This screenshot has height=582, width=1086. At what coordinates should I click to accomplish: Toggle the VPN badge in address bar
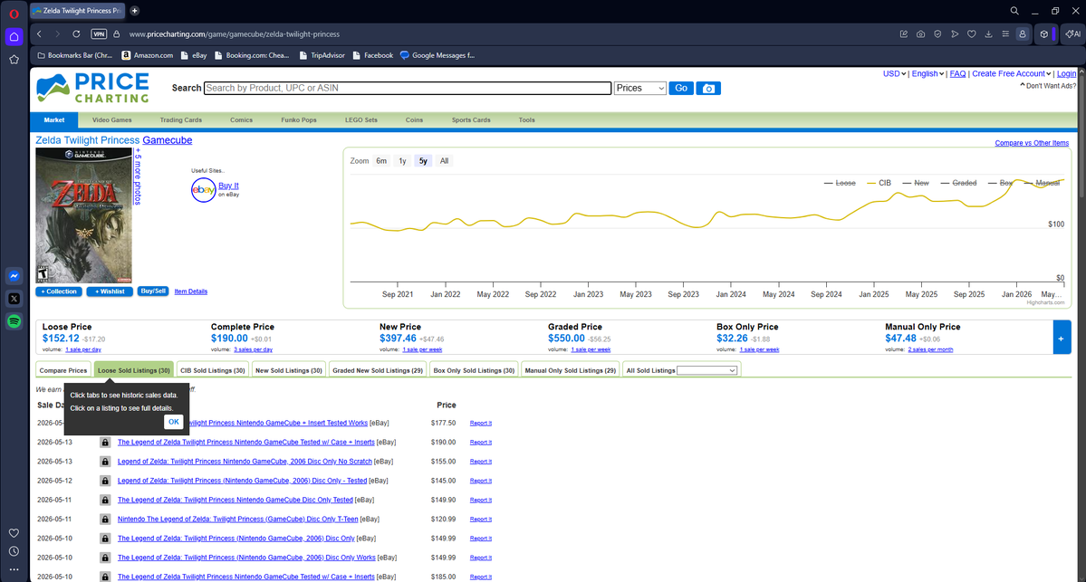[99, 33]
